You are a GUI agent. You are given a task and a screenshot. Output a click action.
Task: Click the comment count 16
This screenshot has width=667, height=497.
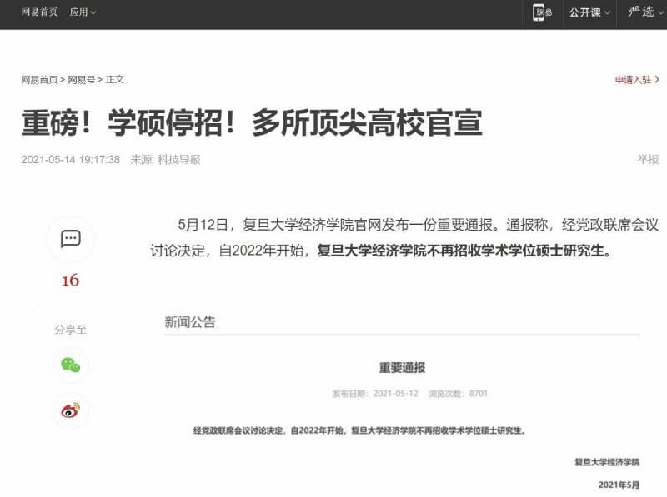[x=70, y=281]
